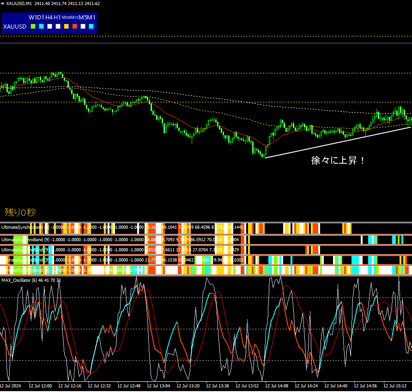Select the white H1 timeframe square
Screen dimensions: 412x392
(x=58, y=26)
